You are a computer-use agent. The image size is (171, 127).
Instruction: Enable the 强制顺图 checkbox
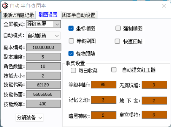118,28
